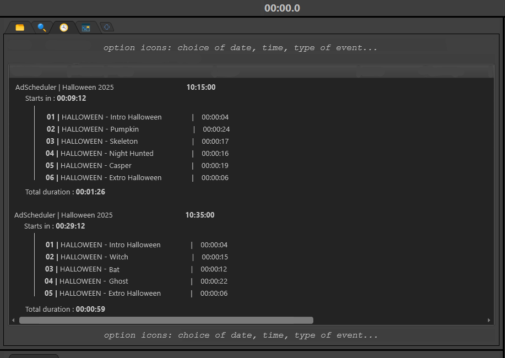Open the blue panel layout tab
The width and height of the screenshot is (505, 358).
pos(86,28)
